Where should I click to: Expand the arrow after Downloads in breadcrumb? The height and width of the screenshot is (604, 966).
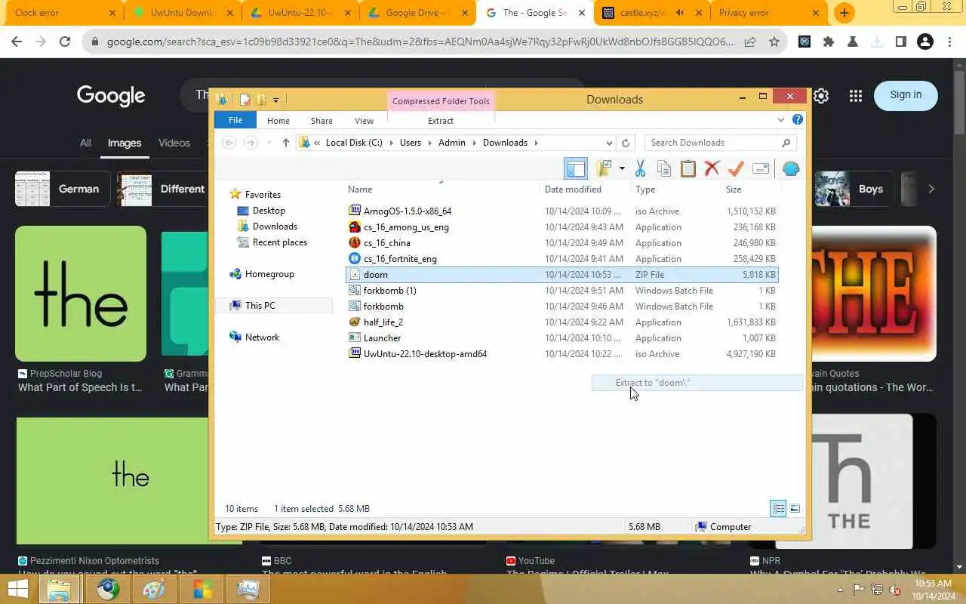point(537,143)
